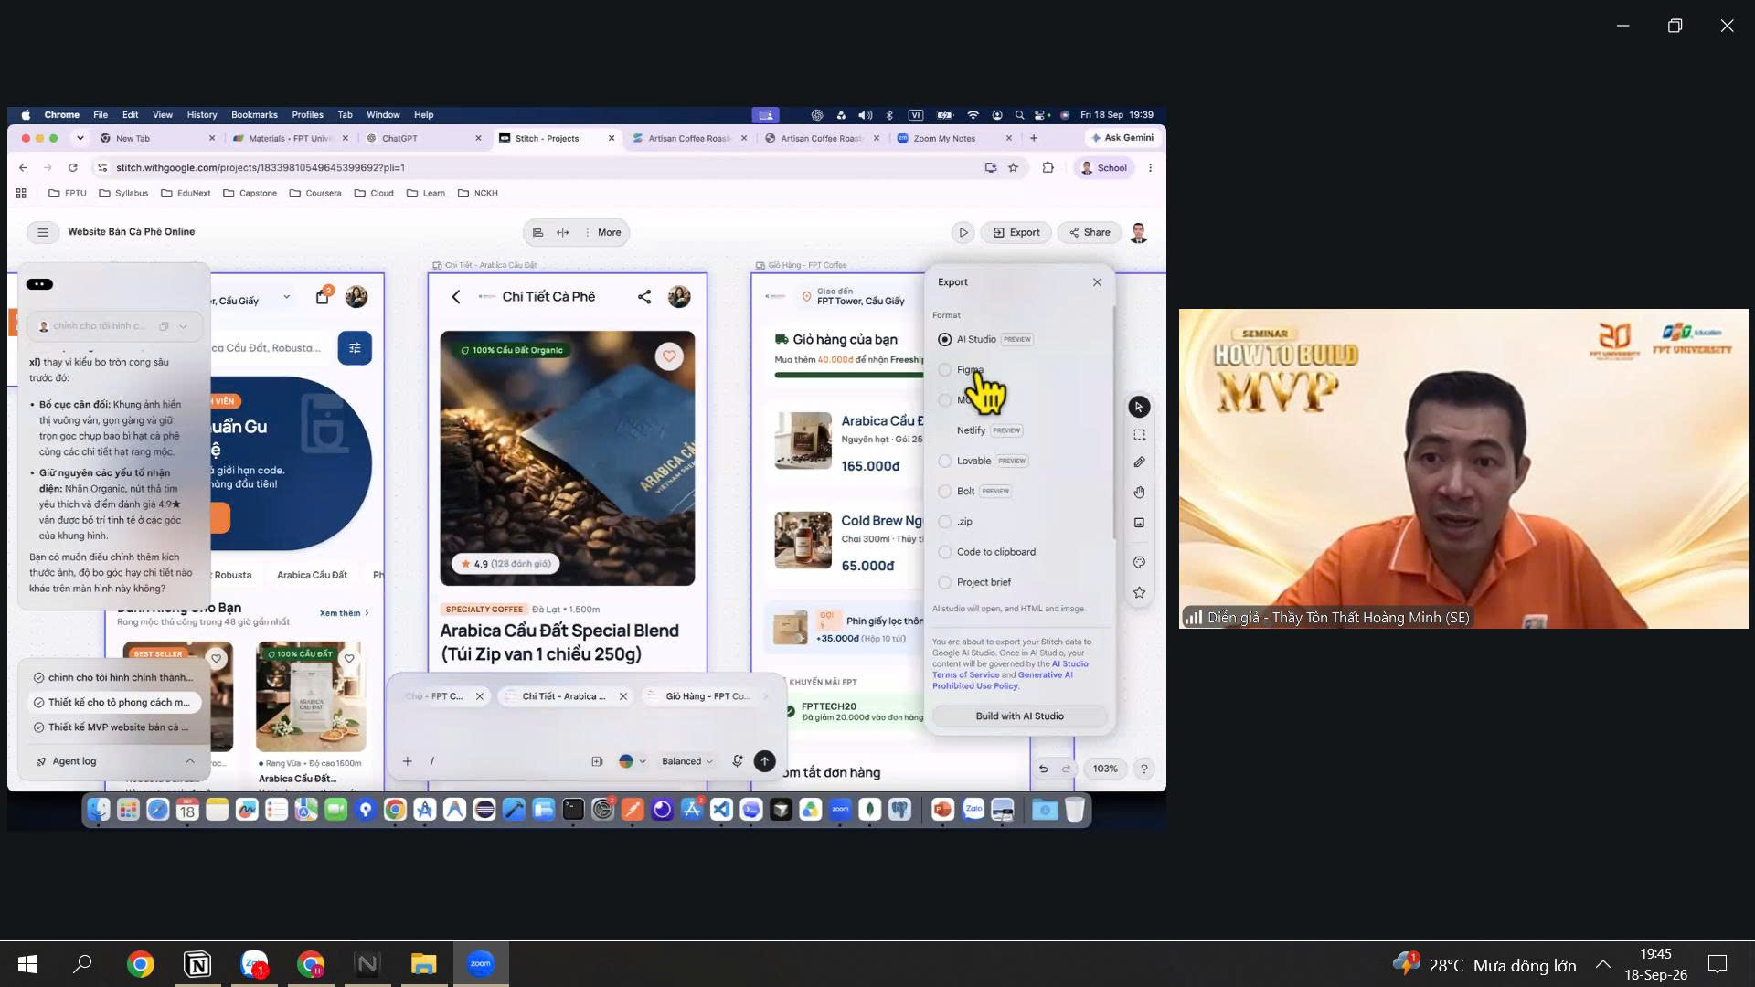Select the .zip export format
This screenshot has width=1755, height=987.
point(944,522)
